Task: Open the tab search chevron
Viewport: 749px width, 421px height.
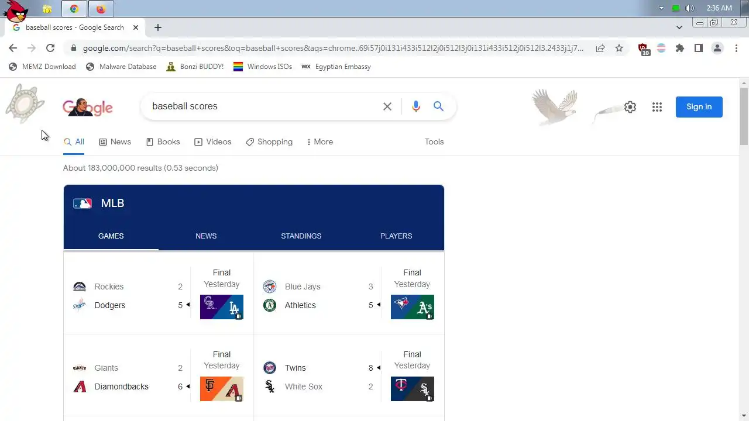Action: (679, 27)
